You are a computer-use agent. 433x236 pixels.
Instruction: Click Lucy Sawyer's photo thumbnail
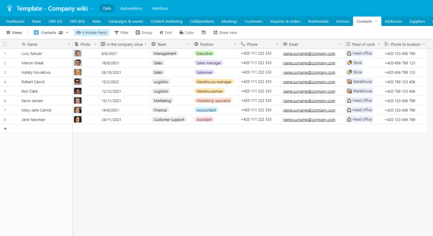tap(78, 53)
